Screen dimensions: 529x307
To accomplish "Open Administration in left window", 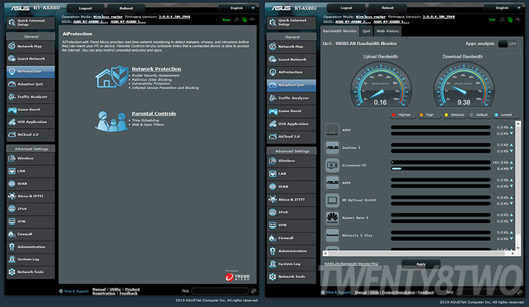I will (30, 247).
